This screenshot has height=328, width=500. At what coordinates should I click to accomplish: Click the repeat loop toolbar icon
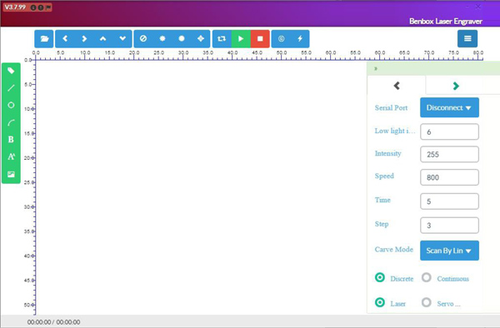click(x=222, y=39)
